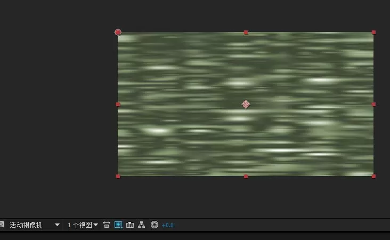
Task: Toggle the fast previews icon
Action: pos(118,225)
